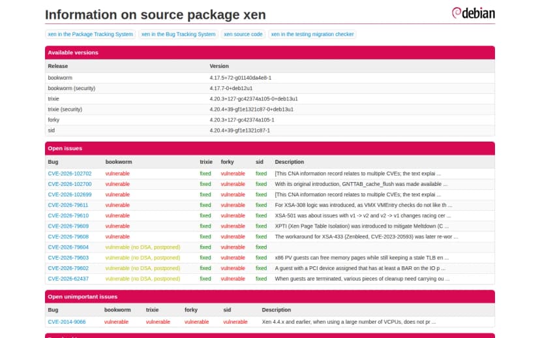The height and width of the screenshot is (338, 540).
Task: Click description starting 'For XSA-308 logic was introduced'
Action: (363, 205)
